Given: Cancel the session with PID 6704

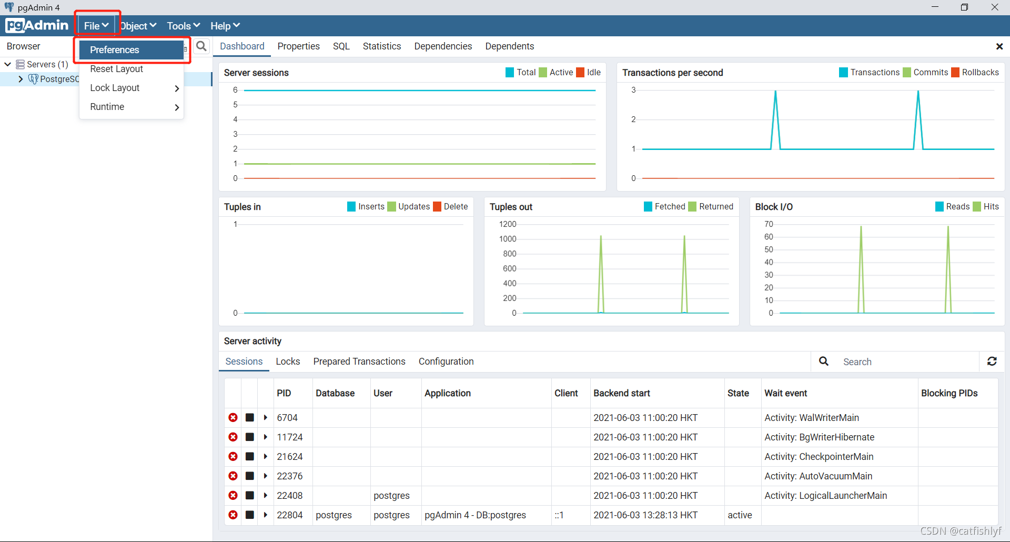Looking at the screenshot, I should (x=233, y=417).
